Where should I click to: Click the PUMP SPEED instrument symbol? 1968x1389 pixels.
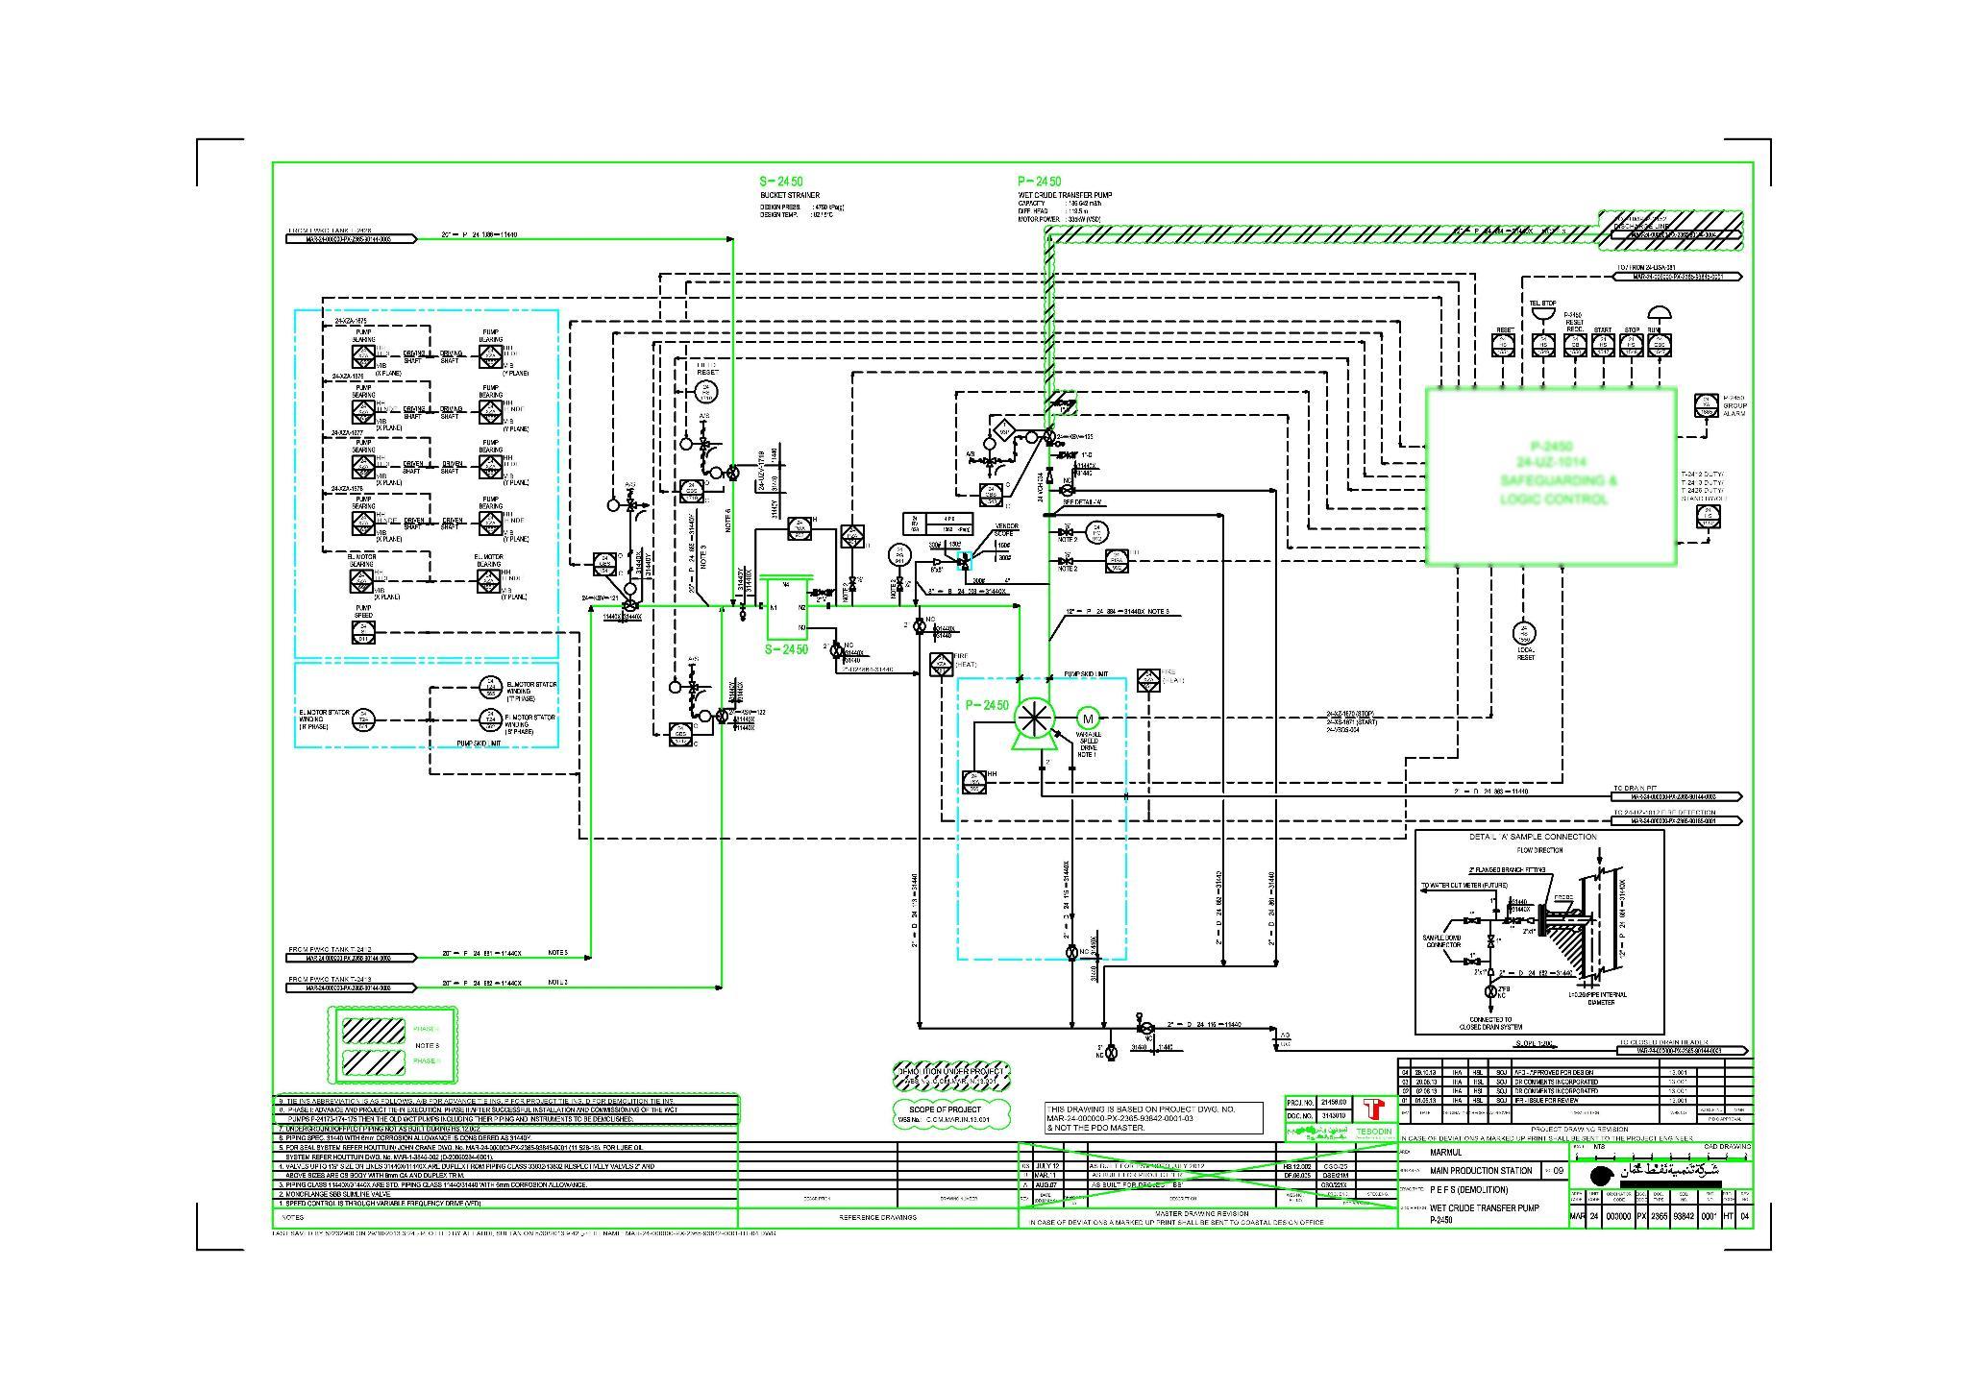tap(362, 632)
